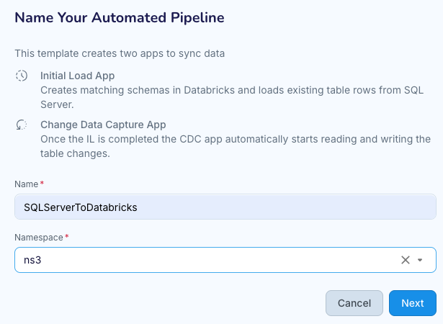Click the Change Data Capture sync icon

coord(22,125)
